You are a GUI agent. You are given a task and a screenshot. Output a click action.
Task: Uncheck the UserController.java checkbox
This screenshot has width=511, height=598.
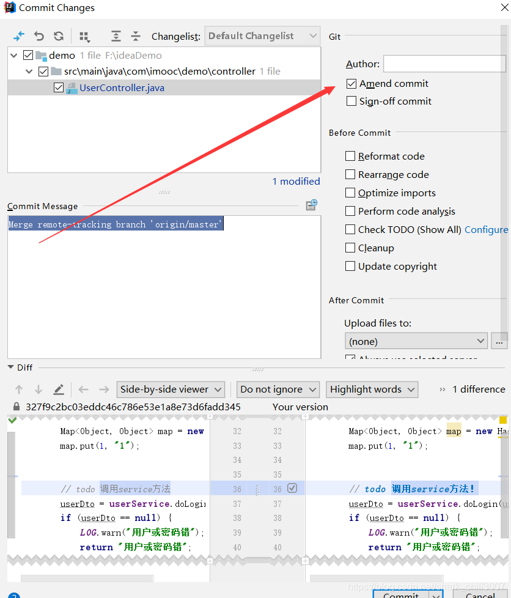pyautogui.click(x=59, y=87)
